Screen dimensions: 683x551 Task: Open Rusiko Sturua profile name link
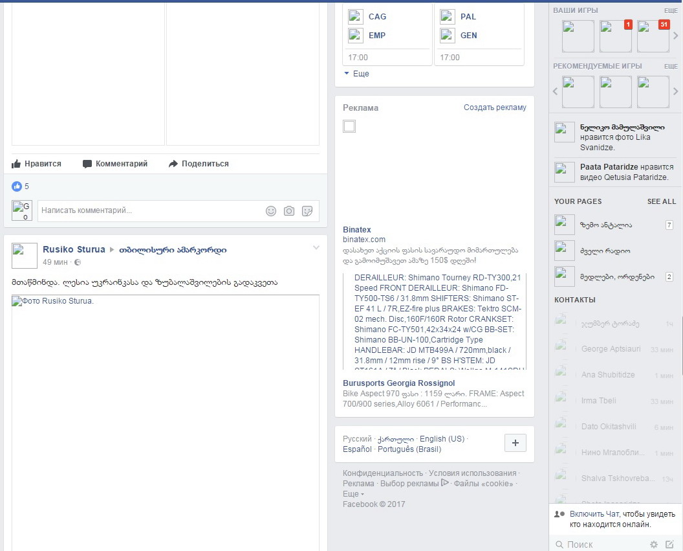click(x=74, y=249)
